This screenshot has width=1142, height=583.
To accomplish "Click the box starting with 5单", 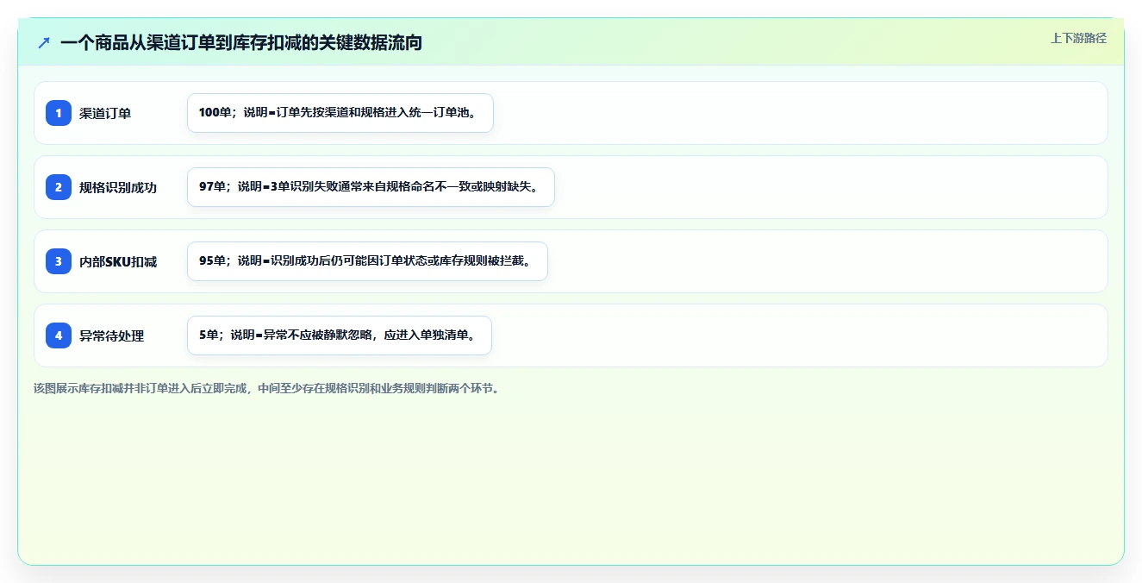I will pyautogui.click(x=340, y=335).
